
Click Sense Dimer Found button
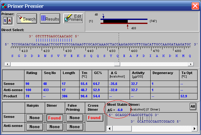click(54, 118)
